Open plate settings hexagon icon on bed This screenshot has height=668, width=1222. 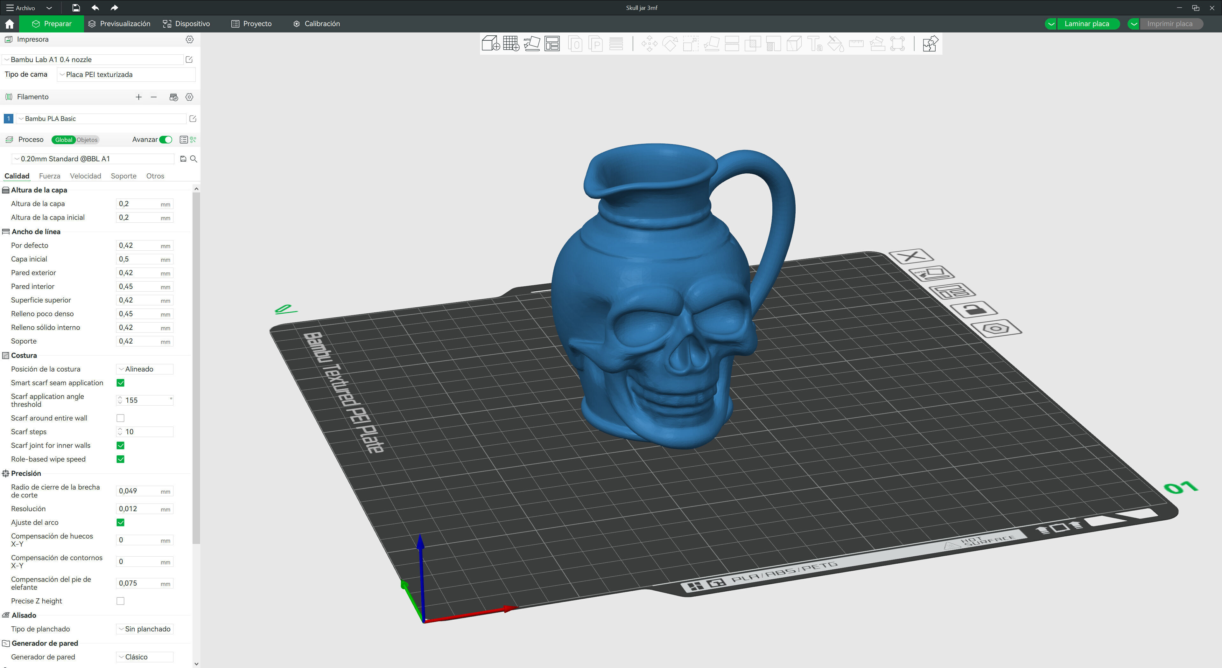996,328
